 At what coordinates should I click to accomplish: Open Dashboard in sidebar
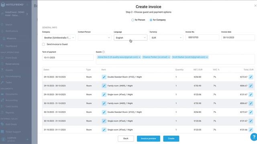pos(11,46)
